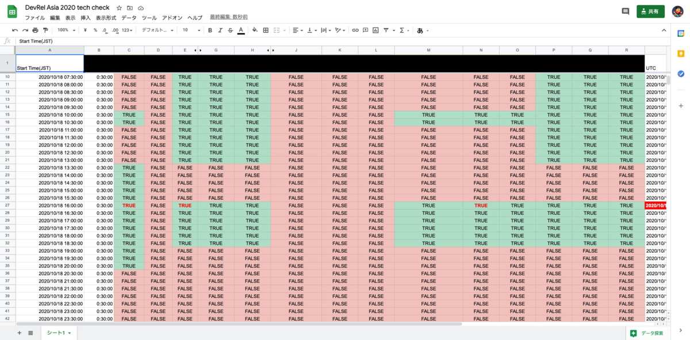Insert a comment
This screenshot has width=690, height=340.
[366, 30]
